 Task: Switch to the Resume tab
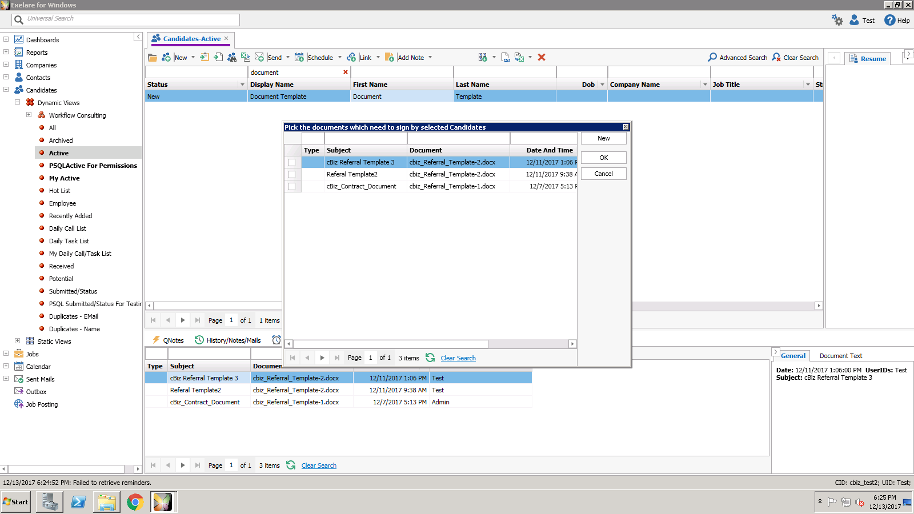point(868,58)
